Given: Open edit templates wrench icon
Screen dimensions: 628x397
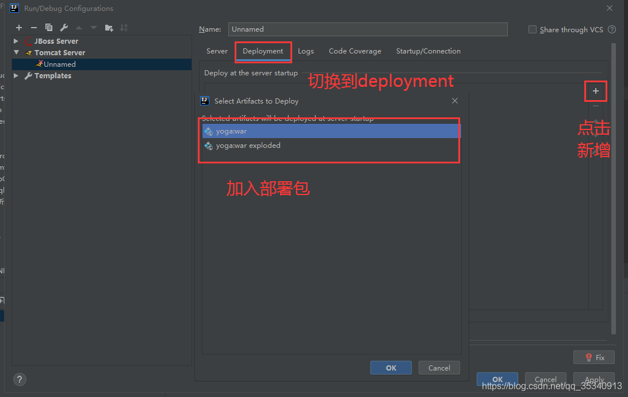Looking at the screenshot, I should pos(64,28).
